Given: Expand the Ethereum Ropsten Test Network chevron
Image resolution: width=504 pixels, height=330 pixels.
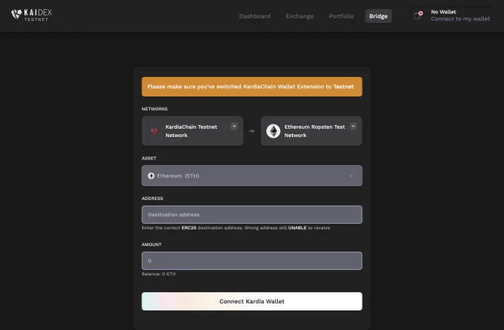Looking at the screenshot, I should 354,127.
